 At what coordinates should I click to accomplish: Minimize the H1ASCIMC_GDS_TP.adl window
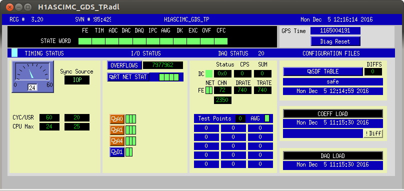click(19, 7)
